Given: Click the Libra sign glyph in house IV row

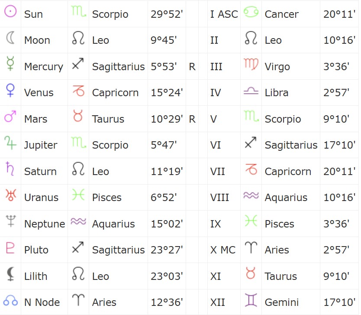Looking at the screenshot, I should coord(251,91).
